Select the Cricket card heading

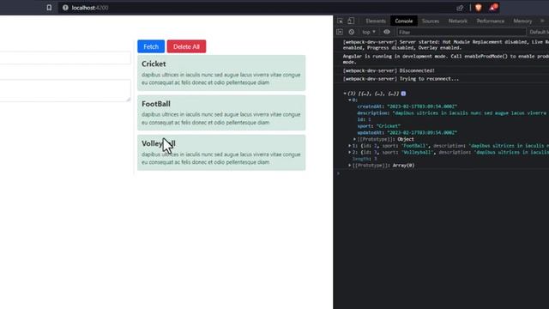tap(154, 64)
